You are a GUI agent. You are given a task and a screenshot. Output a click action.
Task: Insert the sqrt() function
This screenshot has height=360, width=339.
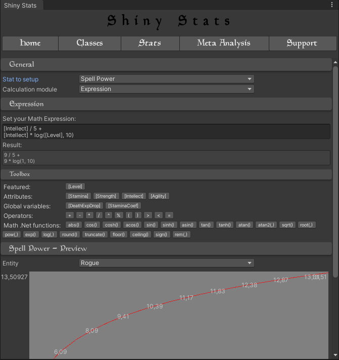click(x=286, y=225)
